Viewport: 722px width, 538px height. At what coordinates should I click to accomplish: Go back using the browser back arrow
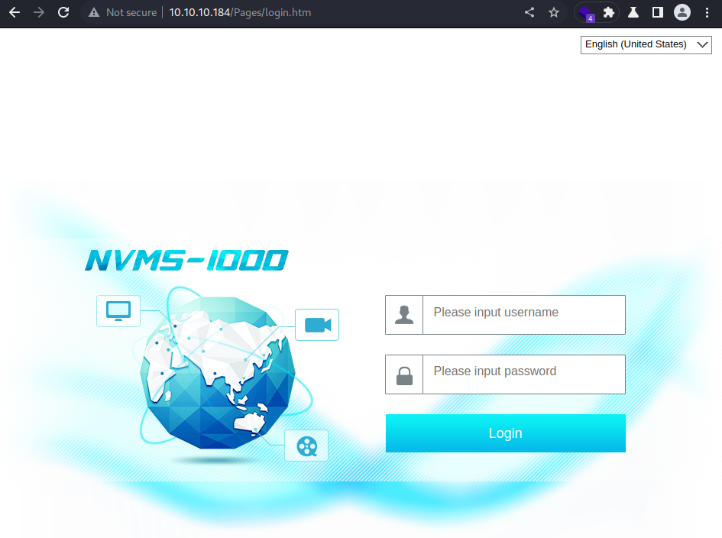[x=15, y=12]
